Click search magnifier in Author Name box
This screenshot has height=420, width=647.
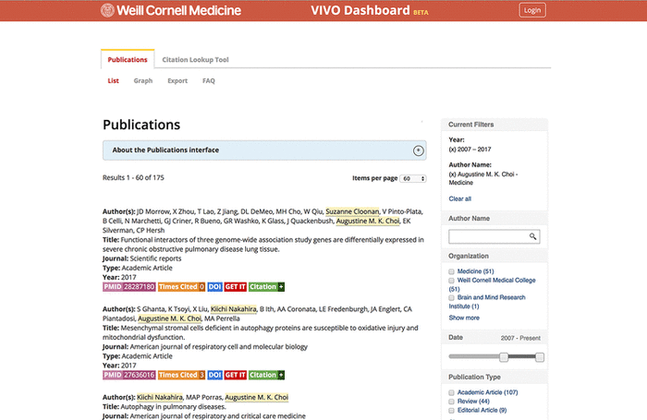tap(533, 237)
